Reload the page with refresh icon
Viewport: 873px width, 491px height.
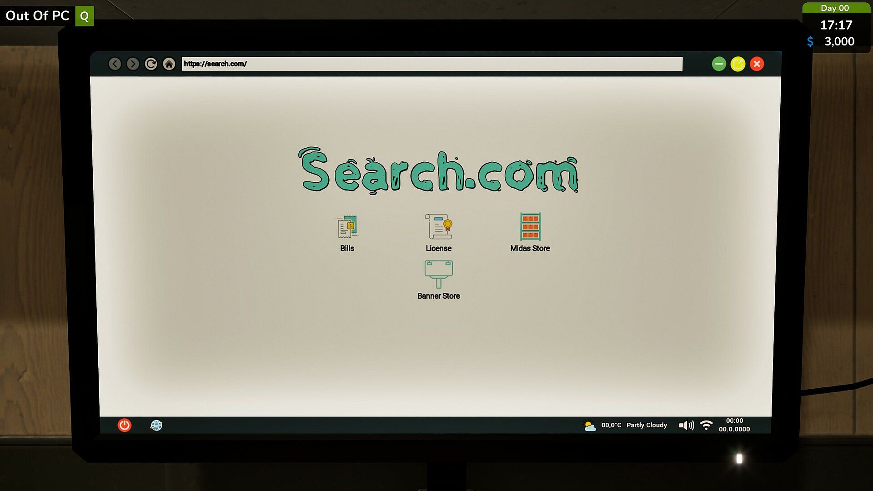[x=151, y=64]
